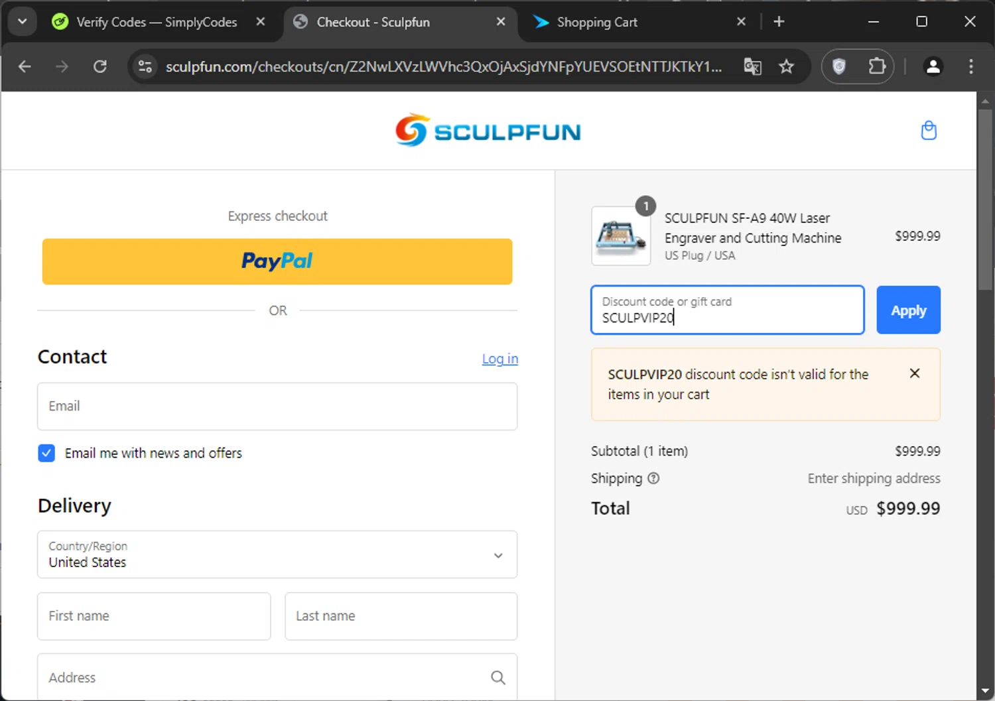Close the Checkout - Sculpfun tab
This screenshot has width=995, height=701.
pyautogui.click(x=501, y=22)
